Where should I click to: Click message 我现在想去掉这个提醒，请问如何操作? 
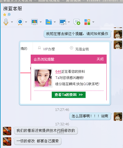77,34
